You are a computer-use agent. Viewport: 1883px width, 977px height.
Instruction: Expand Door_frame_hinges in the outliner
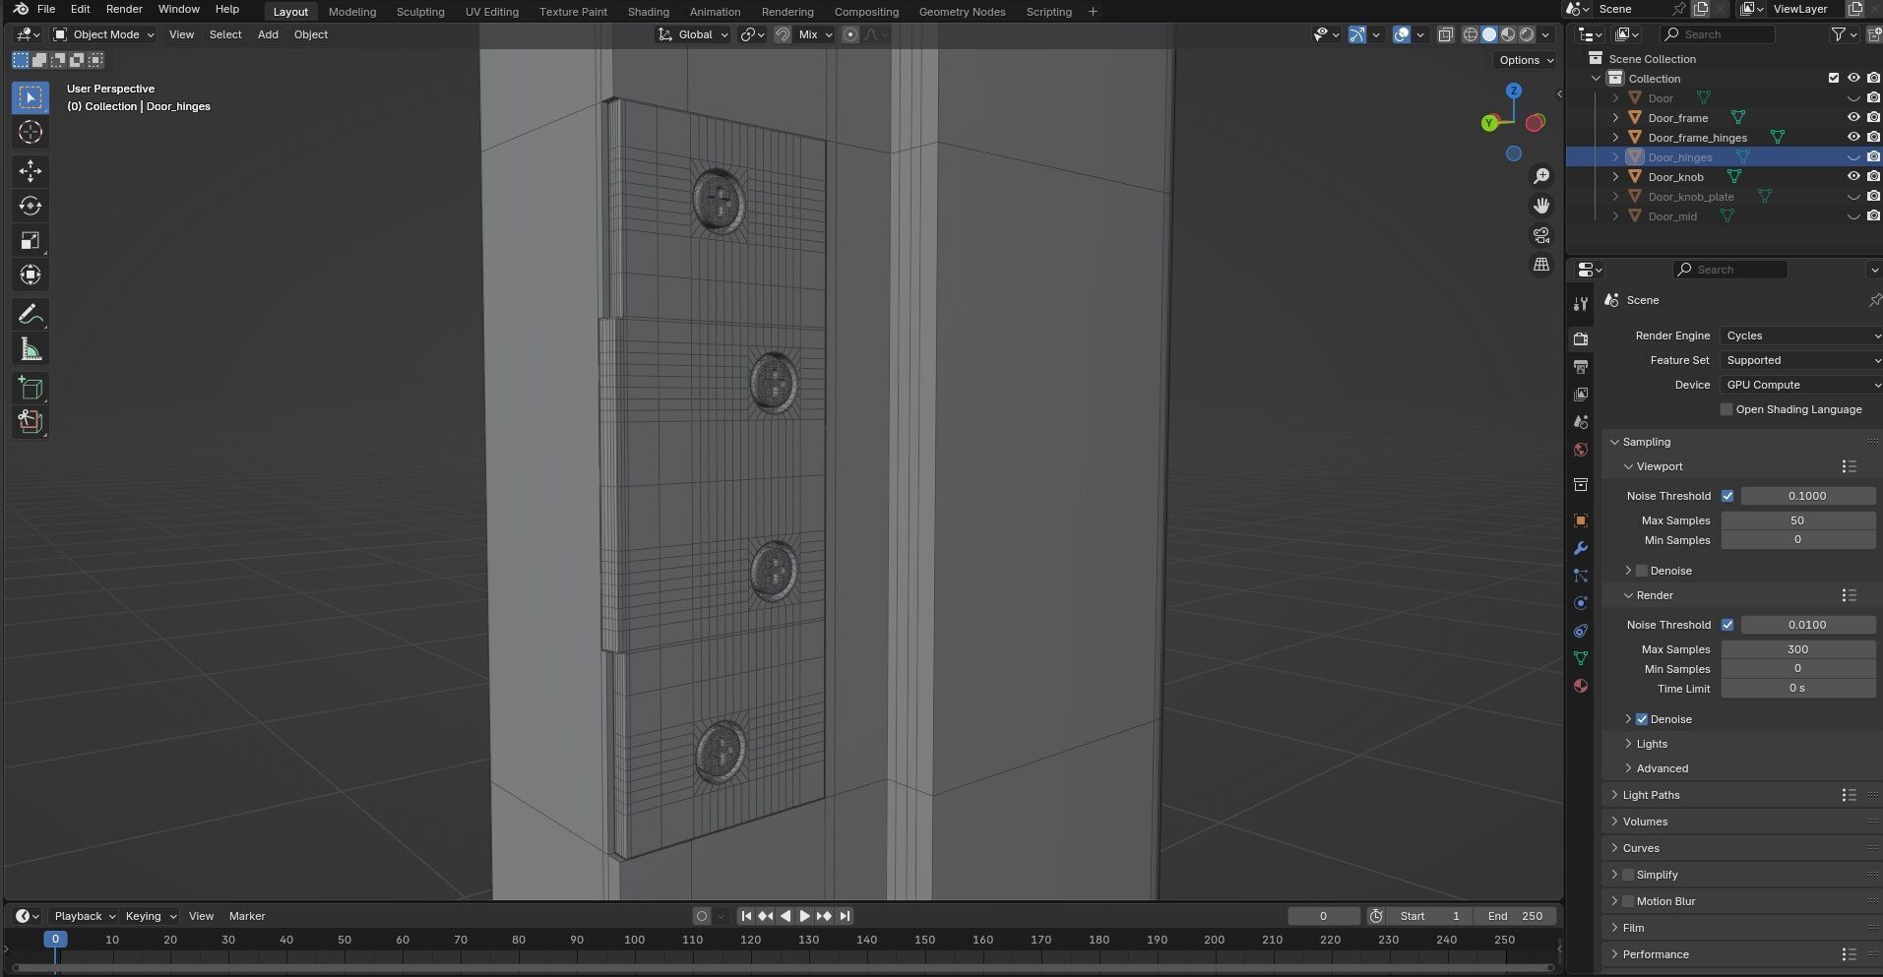1615,138
